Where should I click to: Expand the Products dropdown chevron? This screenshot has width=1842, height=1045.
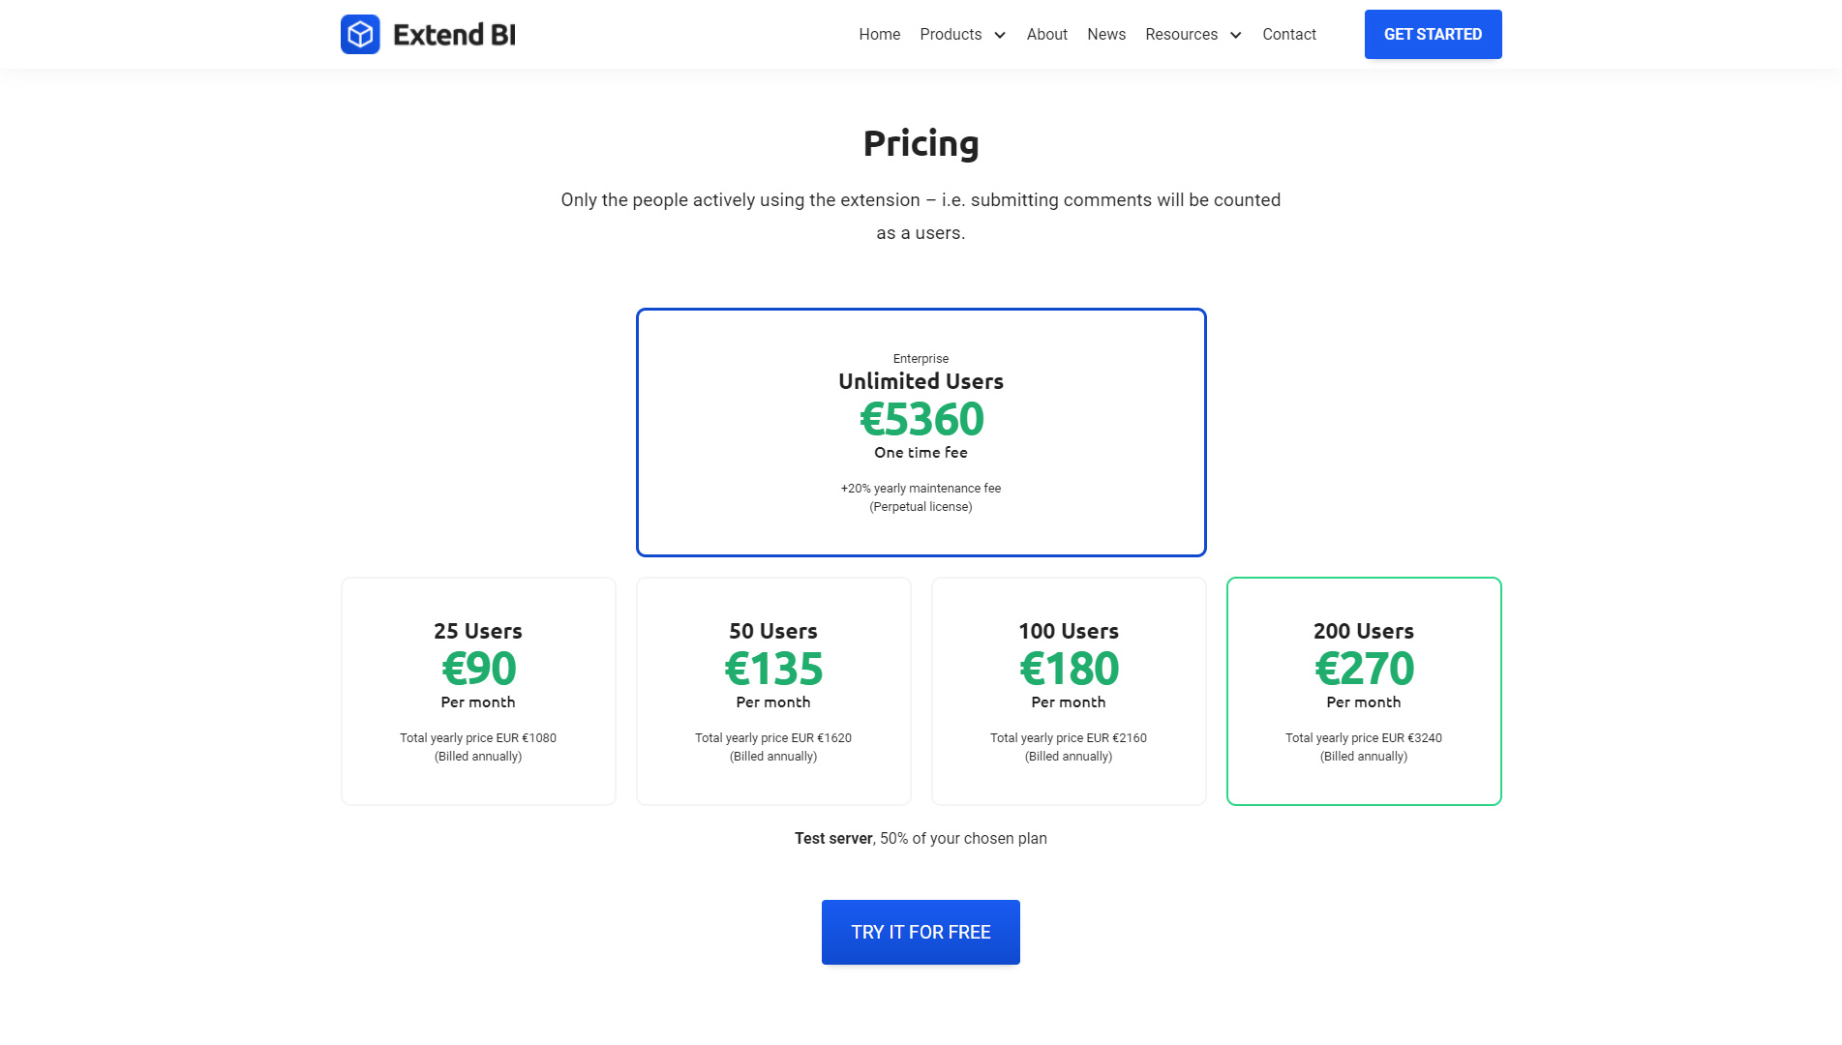[x=1000, y=36]
